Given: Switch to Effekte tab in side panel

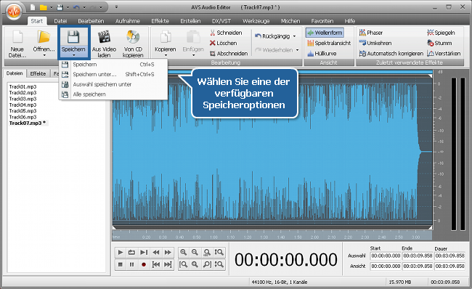Looking at the screenshot, I should (38, 73).
